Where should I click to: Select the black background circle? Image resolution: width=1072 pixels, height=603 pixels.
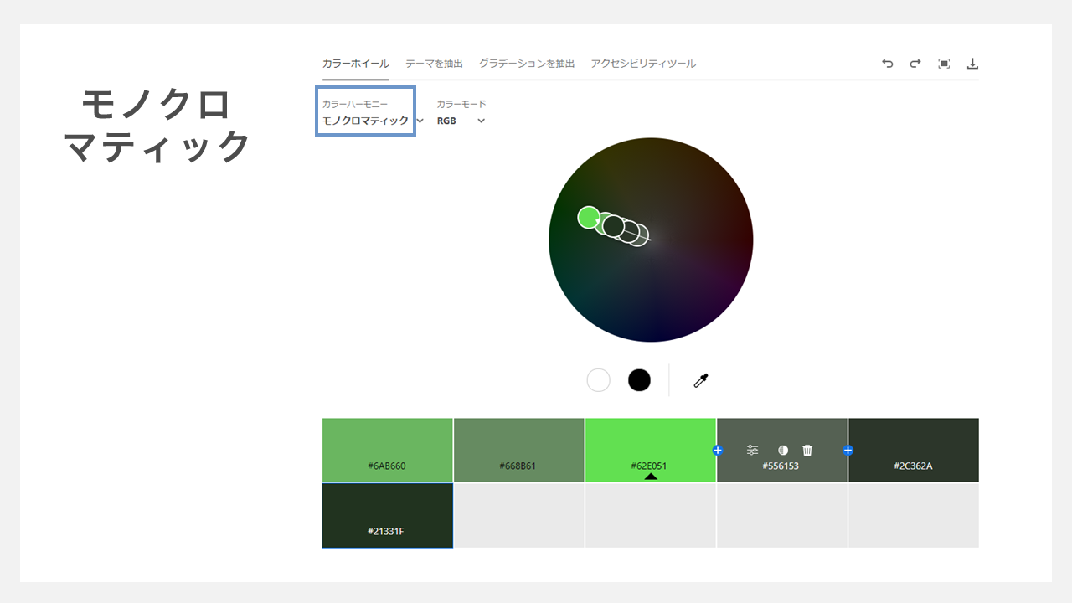pos(639,380)
